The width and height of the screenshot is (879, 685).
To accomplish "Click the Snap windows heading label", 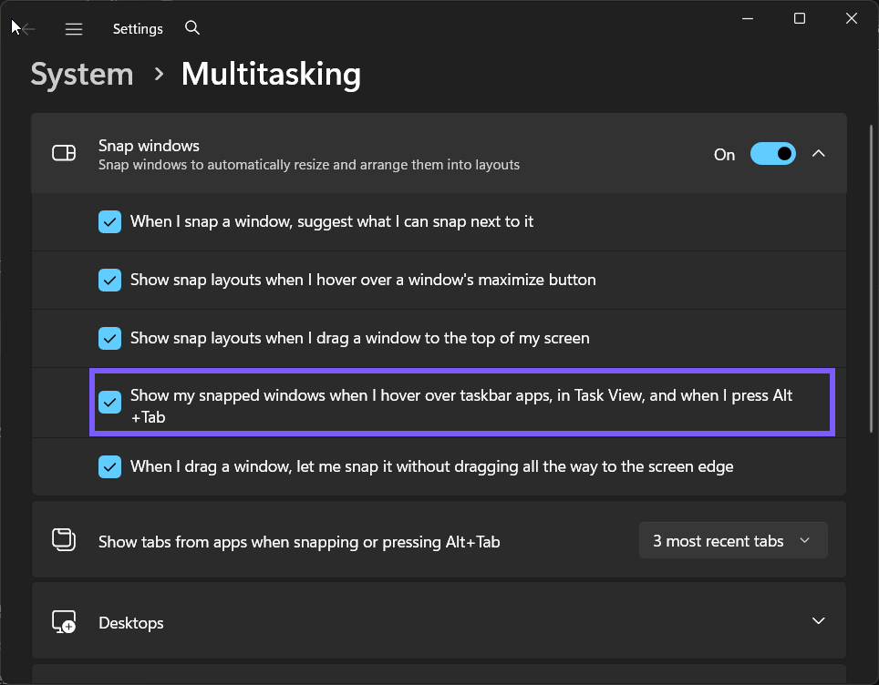I will coord(149,146).
